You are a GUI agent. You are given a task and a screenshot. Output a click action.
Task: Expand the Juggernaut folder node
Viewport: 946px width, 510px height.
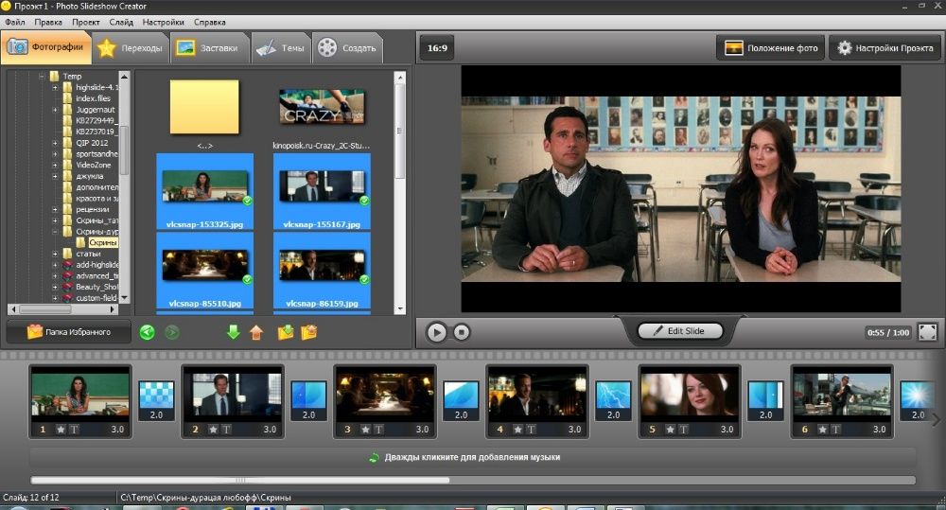pos(55,110)
